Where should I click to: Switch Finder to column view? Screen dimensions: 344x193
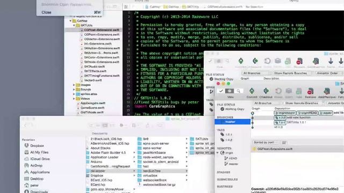click(105, 125)
